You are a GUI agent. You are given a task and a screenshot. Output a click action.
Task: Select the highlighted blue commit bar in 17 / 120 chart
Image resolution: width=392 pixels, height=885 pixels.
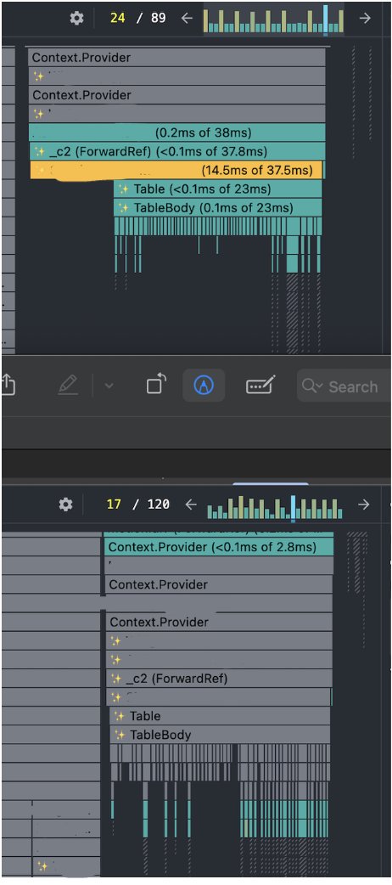point(293,508)
